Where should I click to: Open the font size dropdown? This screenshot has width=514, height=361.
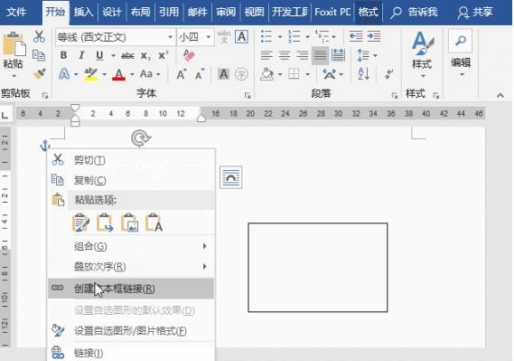(209, 37)
